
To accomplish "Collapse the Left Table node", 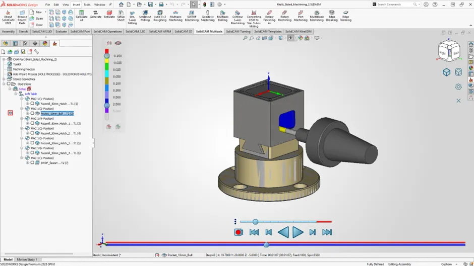I will pyautogui.click(x=16, y=94).
